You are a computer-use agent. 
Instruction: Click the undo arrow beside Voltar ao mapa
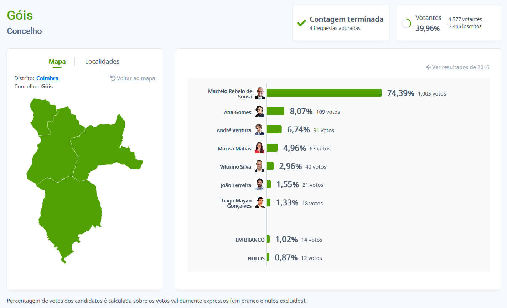(113, 78)
